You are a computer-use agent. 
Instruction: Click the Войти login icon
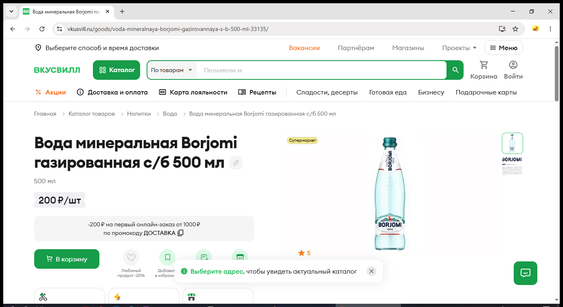tap(513, 70)
